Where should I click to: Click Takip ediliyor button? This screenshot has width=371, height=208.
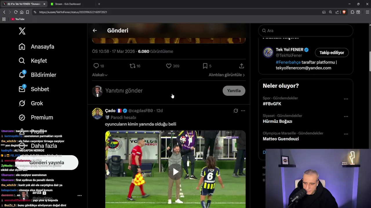tap(332, 53)
